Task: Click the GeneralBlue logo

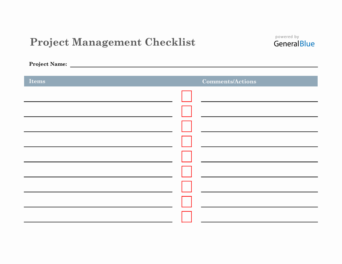Action: [294, 42]
